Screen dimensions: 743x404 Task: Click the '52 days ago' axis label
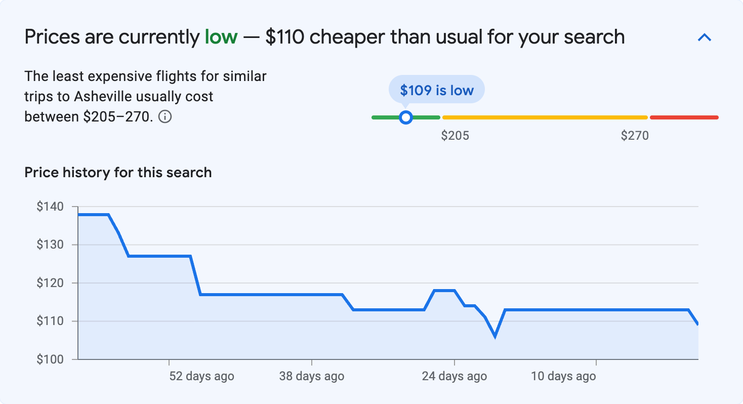[x=200, y=376]
